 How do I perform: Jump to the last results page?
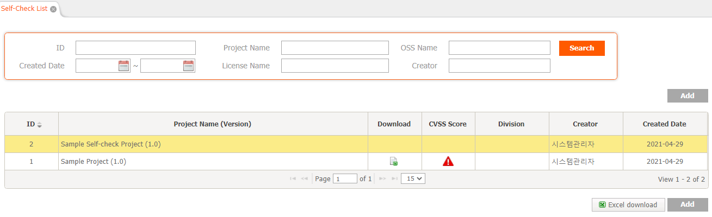394,178
